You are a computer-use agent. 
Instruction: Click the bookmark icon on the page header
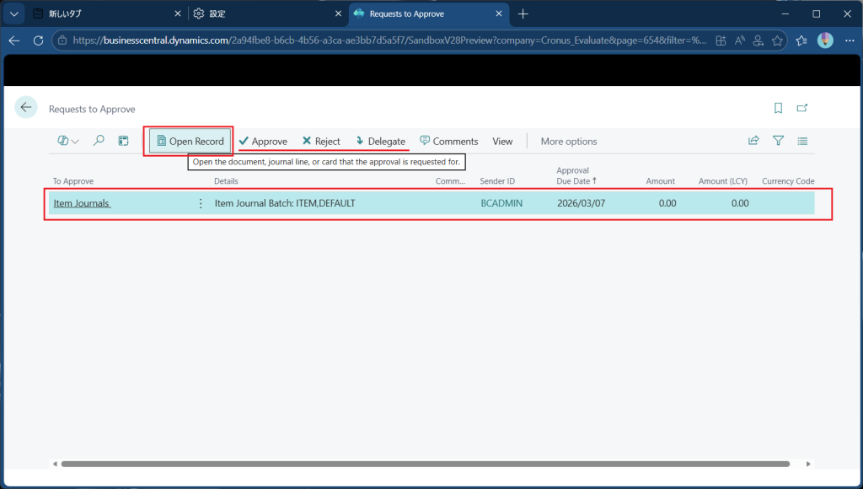[778, 108]
